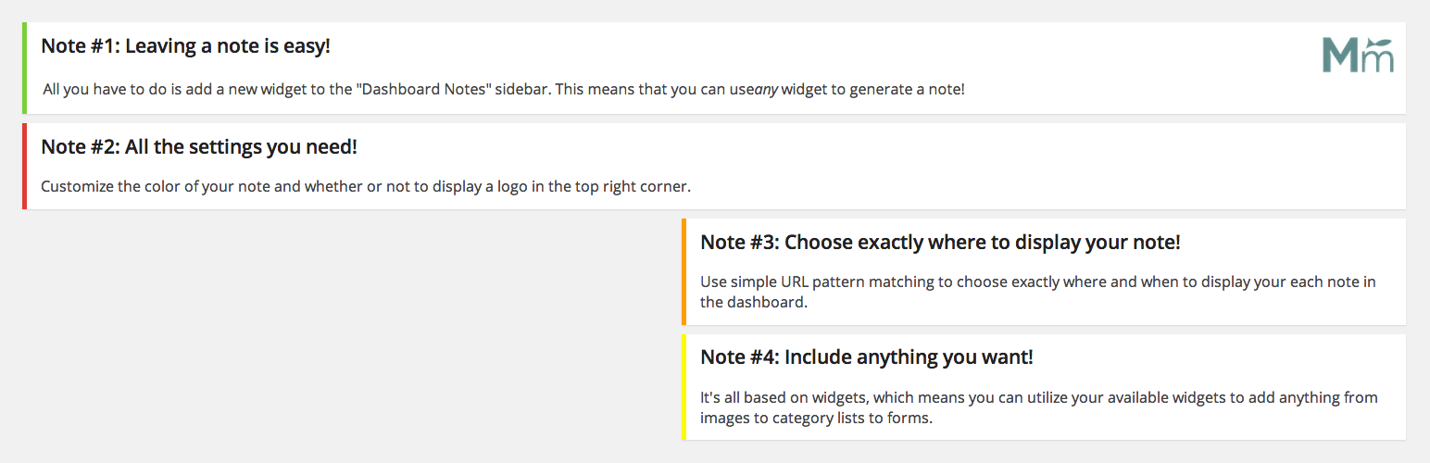
Task: Select the orange color bar of Note #3
Action: click(684, 272)
